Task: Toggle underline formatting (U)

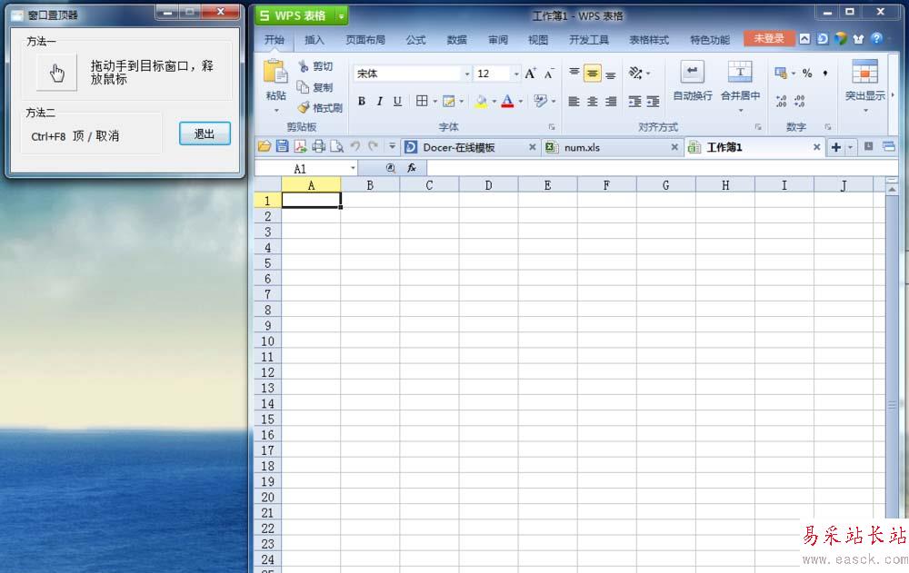Action: click(398, 102)
